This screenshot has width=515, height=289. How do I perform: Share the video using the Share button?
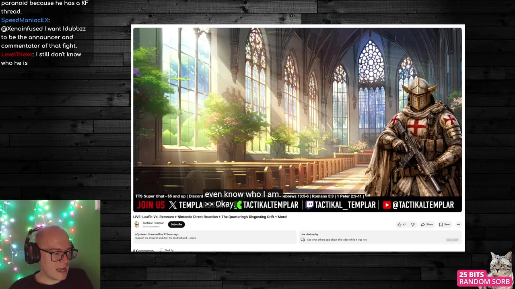tap(427, 224)
